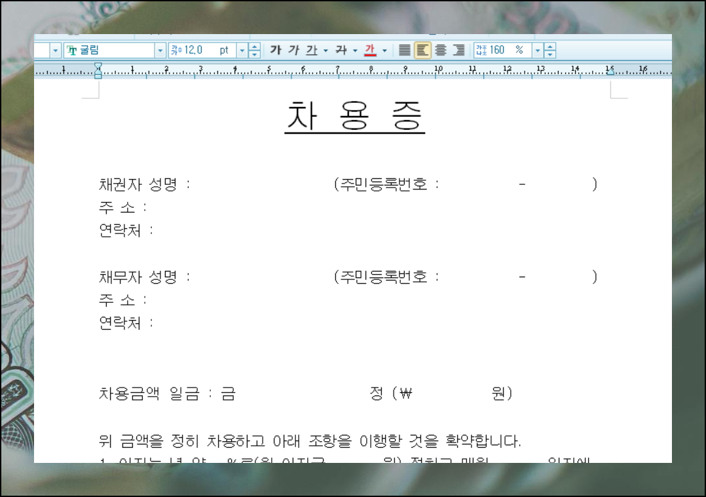Click the 굴림 font name field
This screenshot has width=706, height=497.
pyautogui.click(x=109, y=50)
